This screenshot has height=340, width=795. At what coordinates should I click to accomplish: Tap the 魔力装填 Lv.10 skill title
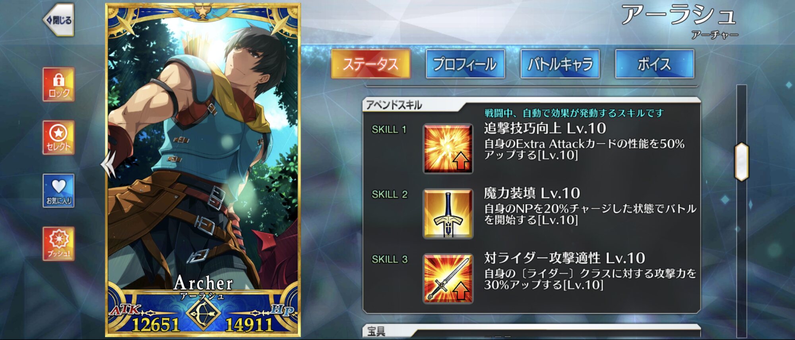coord(532,193)
